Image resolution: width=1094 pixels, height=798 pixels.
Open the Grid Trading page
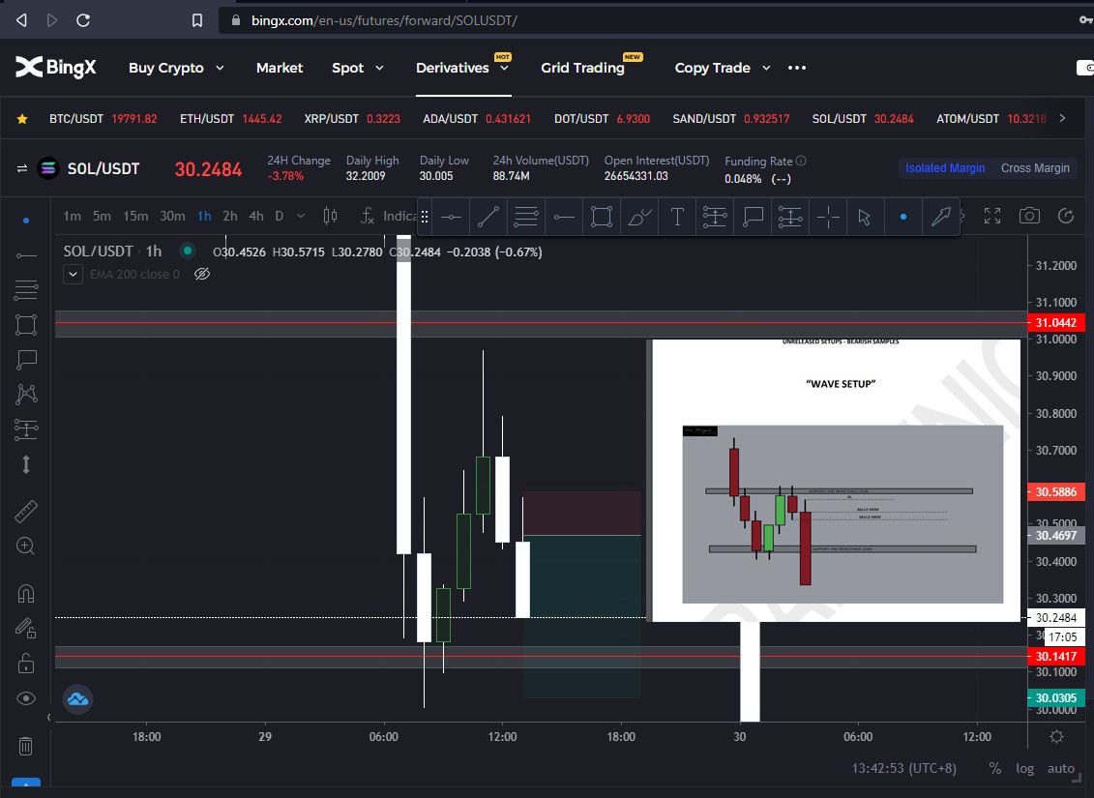coord(582,68)
